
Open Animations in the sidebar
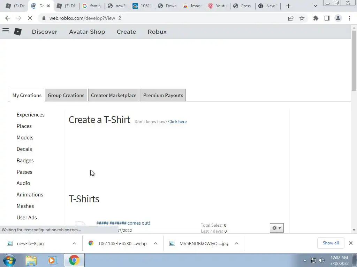click(x=30, y=195)
